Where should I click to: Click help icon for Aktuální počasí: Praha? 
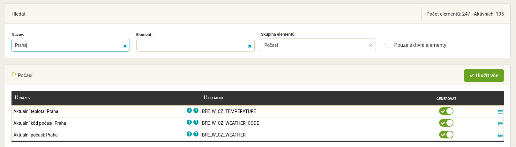pyautogui.click(x=196, y=134)
